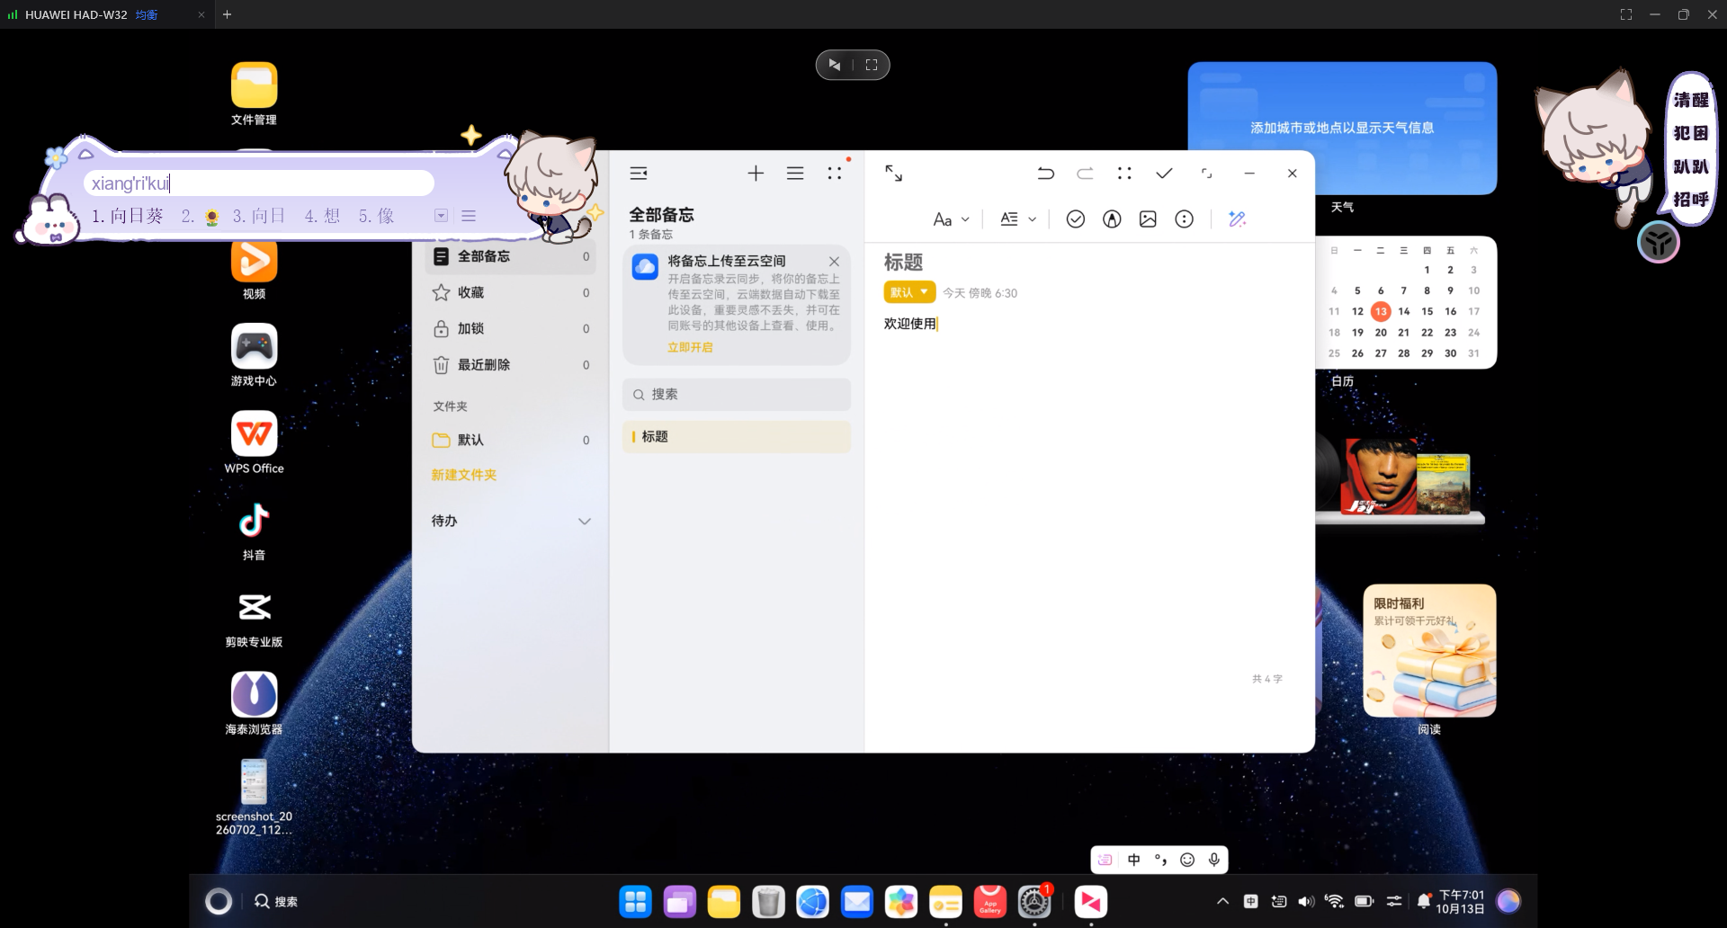
Task: Launch WPS Office from desktop
Action: click(254, 442)
